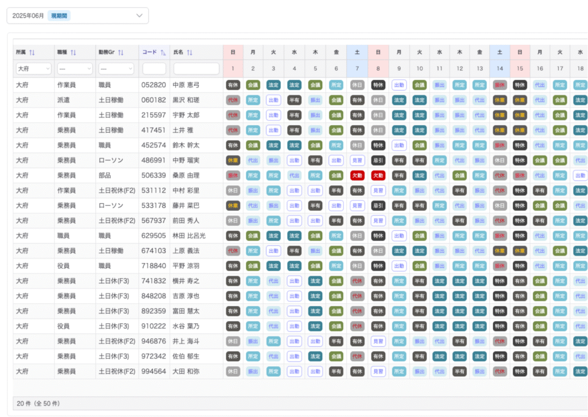Select 忌引 badge on day 8 for 中野 瑠実
This screenshot has width=588, height=417.
coord(378,160)
